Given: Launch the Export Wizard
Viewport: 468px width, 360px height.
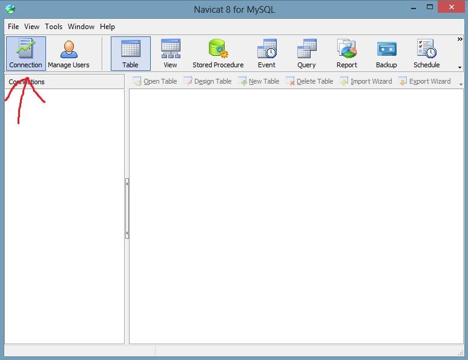Looking at the screenshot, I should click(x=425, y=81).
